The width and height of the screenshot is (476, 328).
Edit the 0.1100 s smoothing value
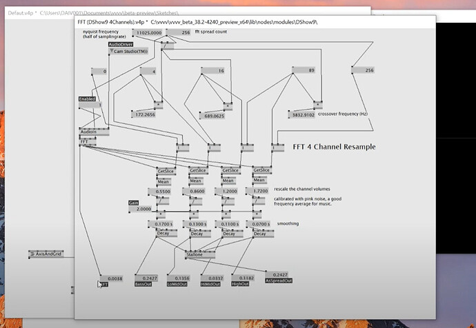pos(227,224)
